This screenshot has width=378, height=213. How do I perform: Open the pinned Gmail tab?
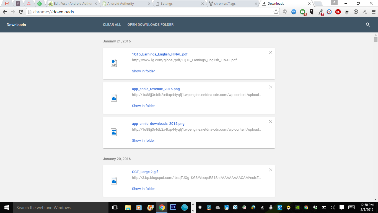pos(7,4)
